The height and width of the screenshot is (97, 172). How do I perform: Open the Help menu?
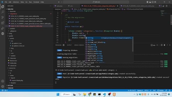pos(42,2)
